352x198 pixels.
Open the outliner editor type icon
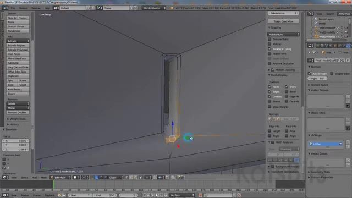(310, 14)
